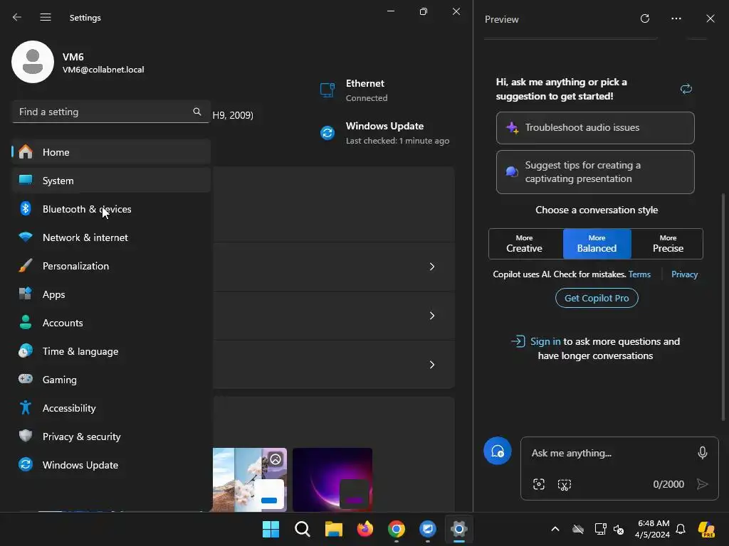Viewport: 729px width, 546px height.
Task: Click the search magnifier in Find a setting
Action: [197, 112]
